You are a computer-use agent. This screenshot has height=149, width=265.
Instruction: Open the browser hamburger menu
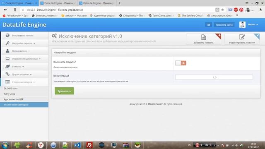pyautogui.click(x=247, y=3)
